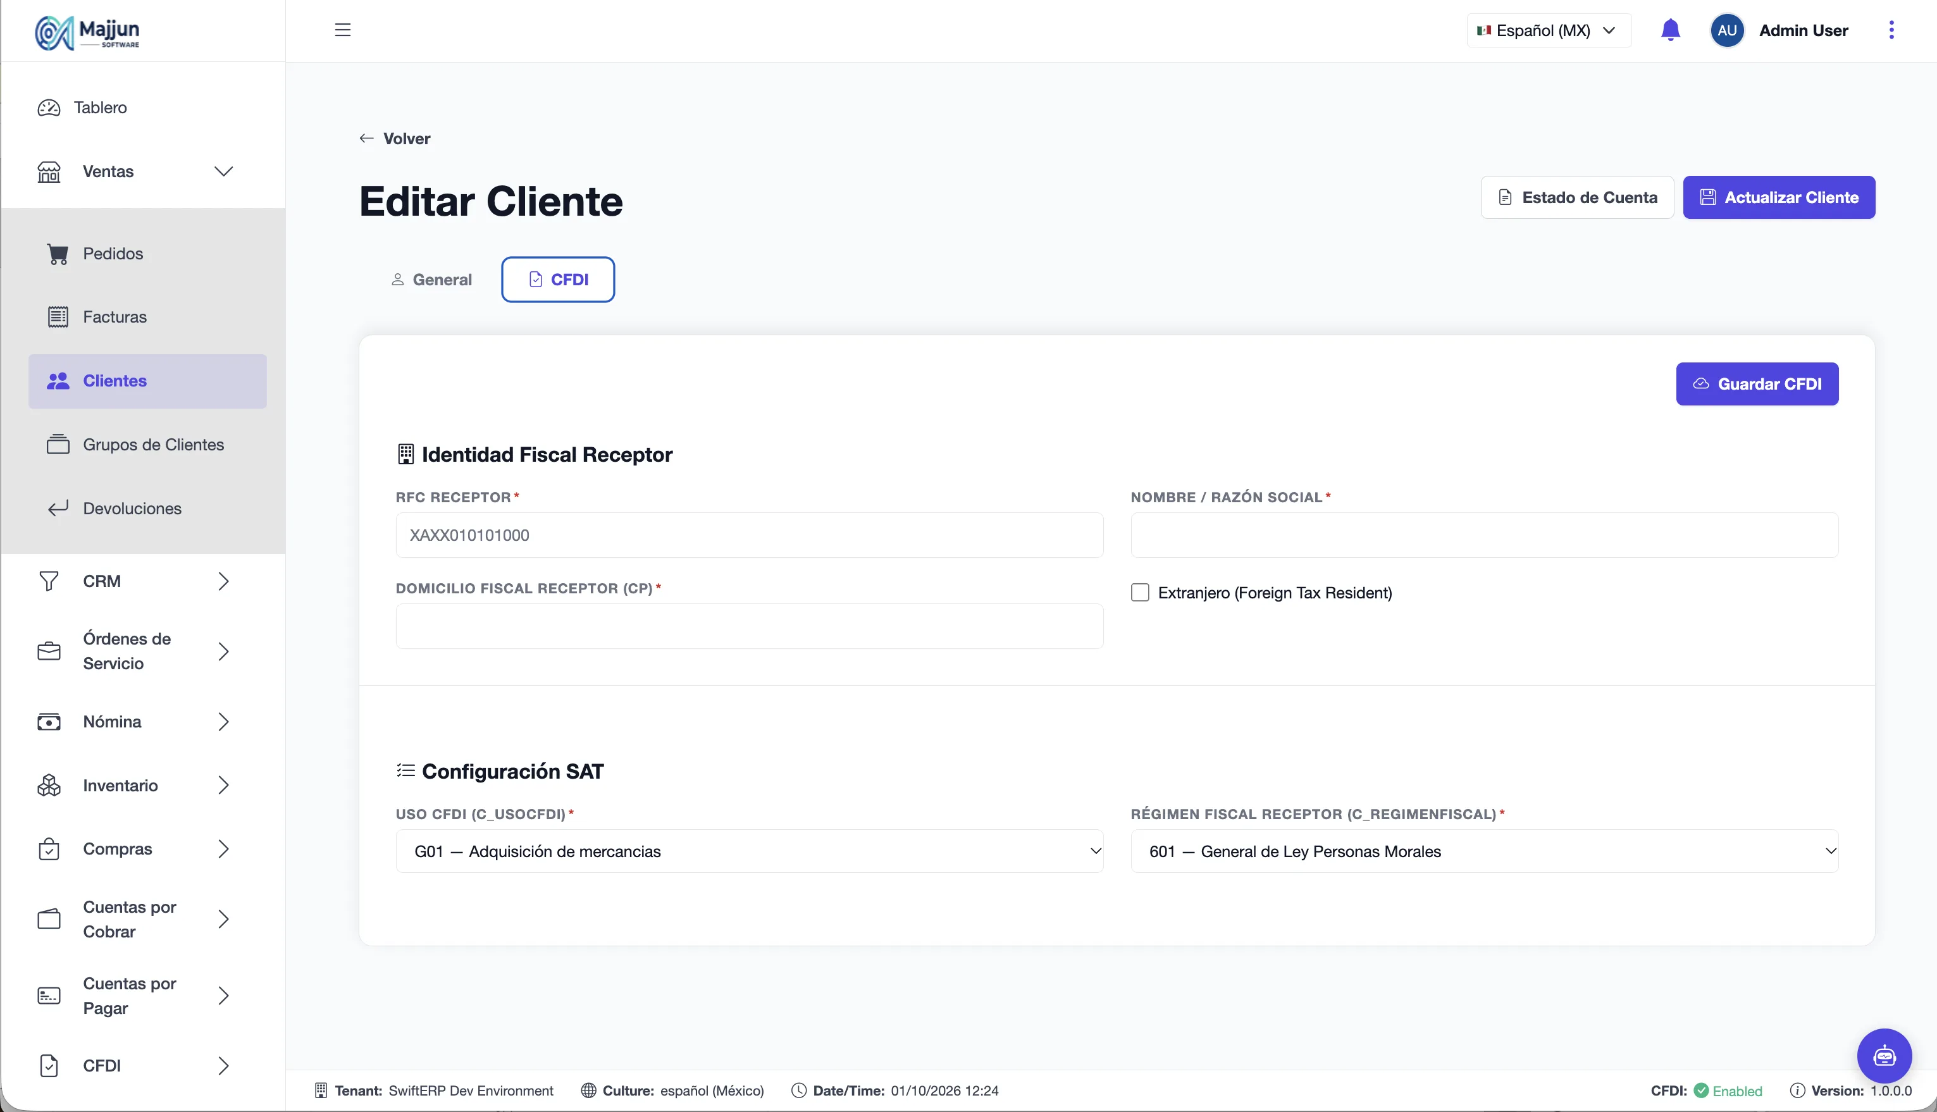Expand the sidebar CFDI menu chevron

pos(223,1066)
